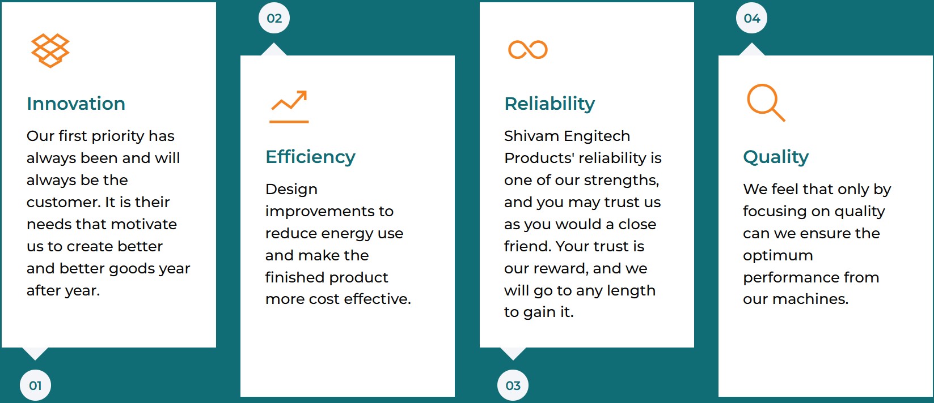Click the orange magnifying glass icon

[766, 102]
